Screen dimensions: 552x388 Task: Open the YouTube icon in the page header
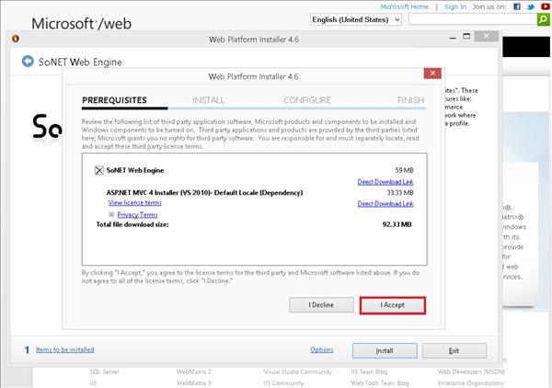(x=546, y=6)
